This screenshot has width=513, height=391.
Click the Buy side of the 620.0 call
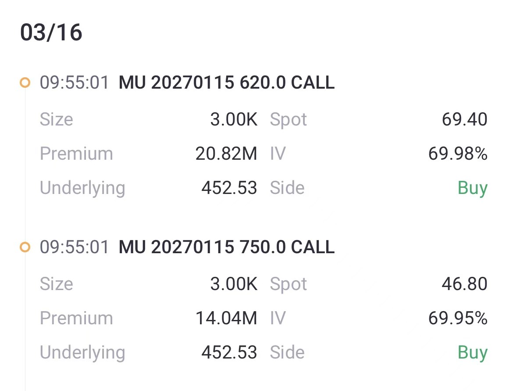pos(472,188)
